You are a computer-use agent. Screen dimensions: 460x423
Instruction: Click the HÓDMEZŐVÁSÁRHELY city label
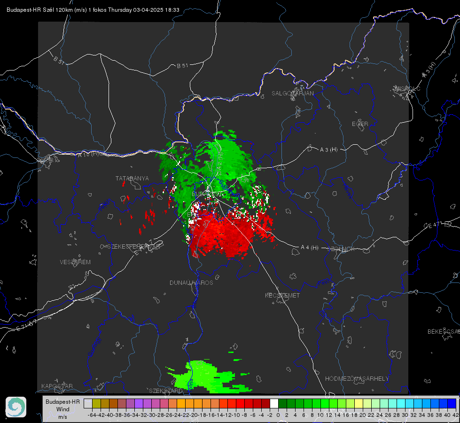tap(357, 379)
